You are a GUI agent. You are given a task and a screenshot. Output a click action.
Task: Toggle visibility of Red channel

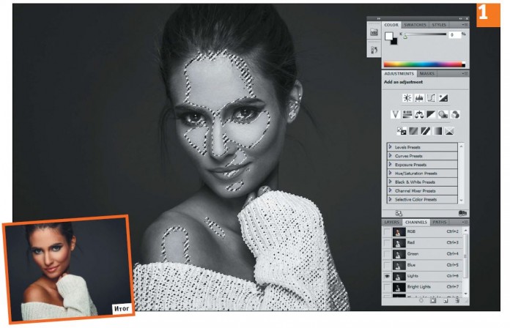(386, 243)
